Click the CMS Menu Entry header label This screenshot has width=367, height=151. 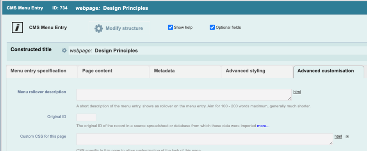click(x=25, y=8)
